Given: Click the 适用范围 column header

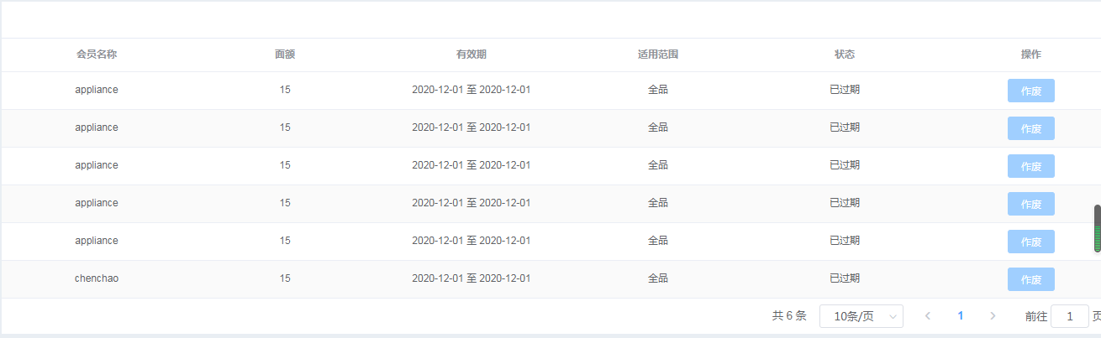Looking at the screenshot, I should tap(658, 55).
